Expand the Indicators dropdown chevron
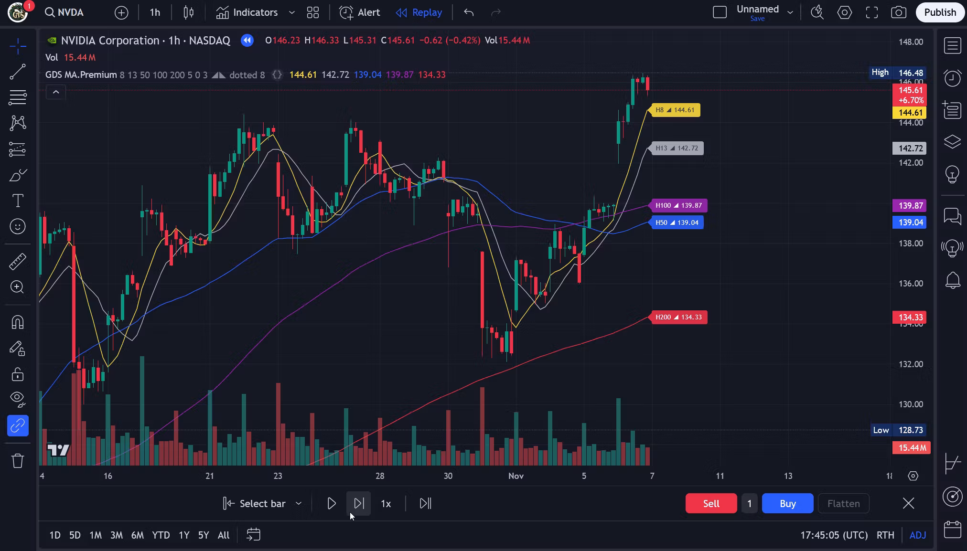 click(x=291, y=12)
